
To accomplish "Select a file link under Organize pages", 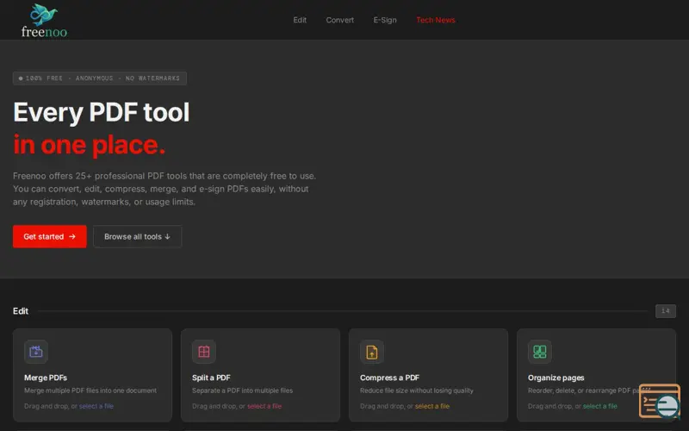I will [599, 406].
